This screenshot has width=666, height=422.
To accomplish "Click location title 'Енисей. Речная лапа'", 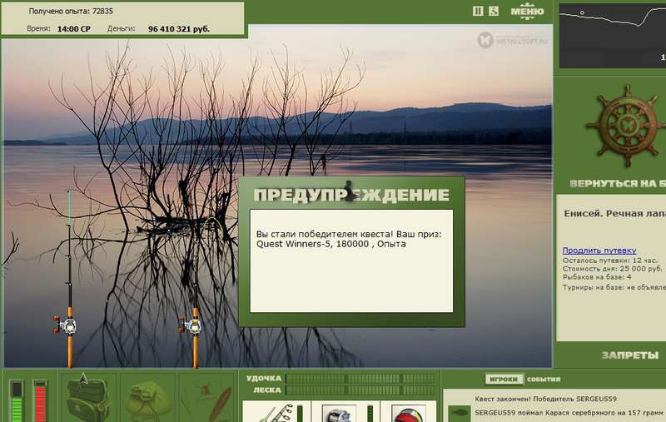I will (614, 214).
